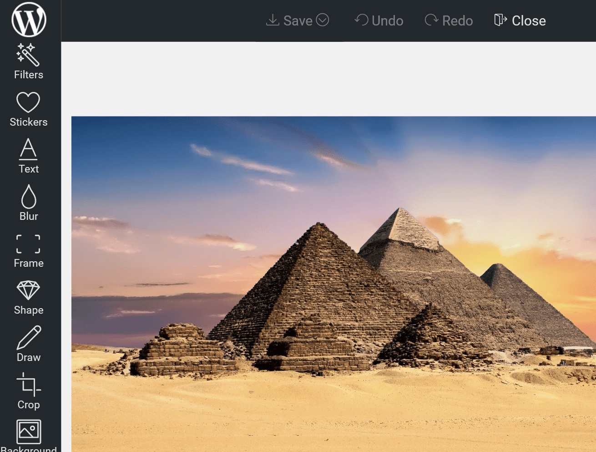The width and height of the screenshot is (596, 452).
Task: Activate the Draw pencil tool
Action: coord(28,345)
